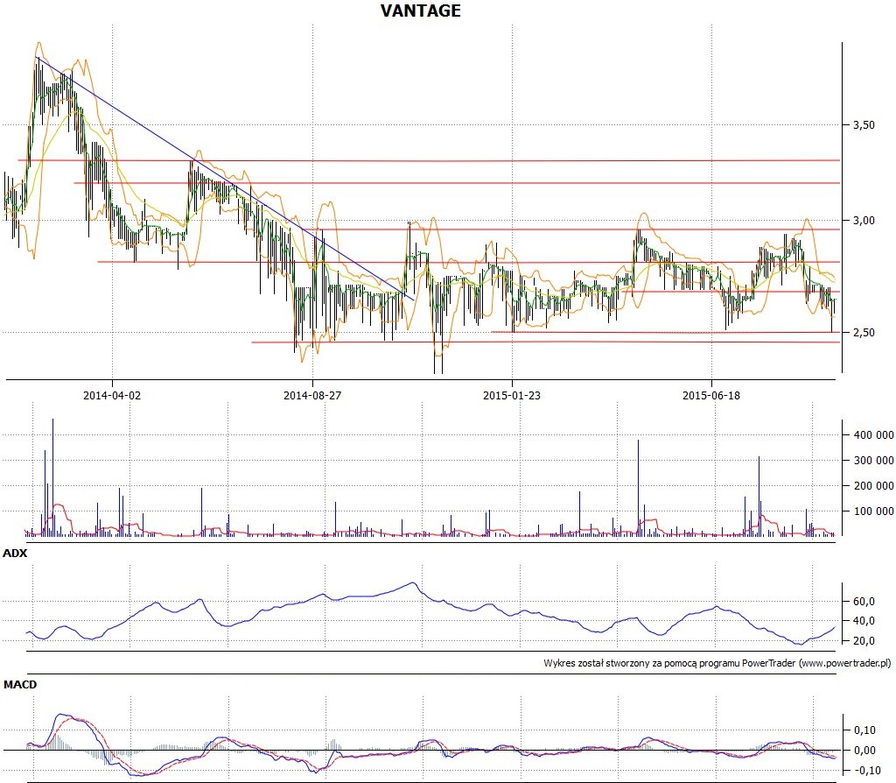Click the 3,50 price axis label
The height and width of the screenshot is (783, 896).
point(864,124)
